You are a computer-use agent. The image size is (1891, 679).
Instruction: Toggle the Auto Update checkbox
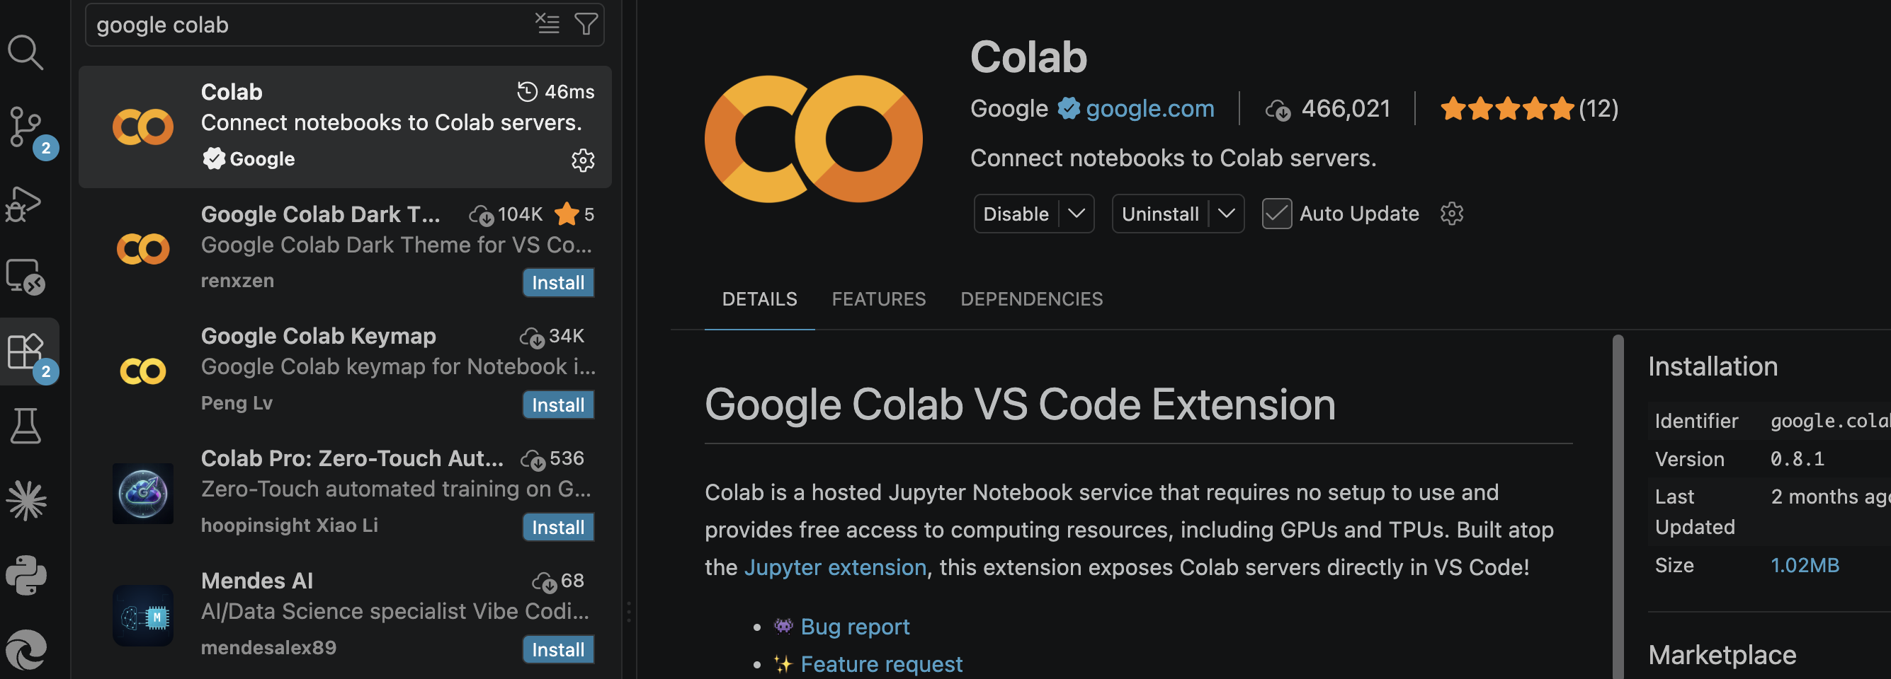point(1276,214)
